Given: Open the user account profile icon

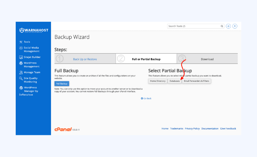Looking at the screenshot, I should 235,26.
